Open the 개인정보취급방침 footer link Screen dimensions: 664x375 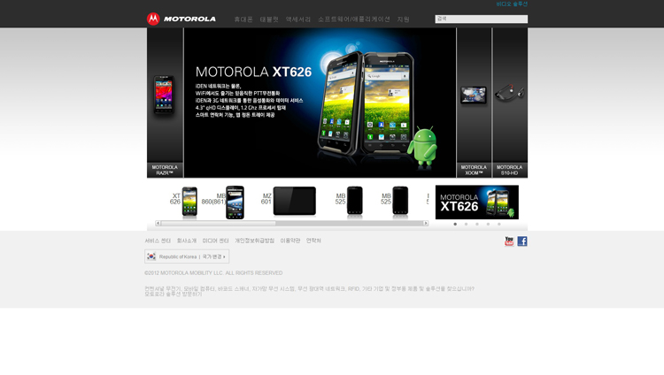[x=254, y=241]
